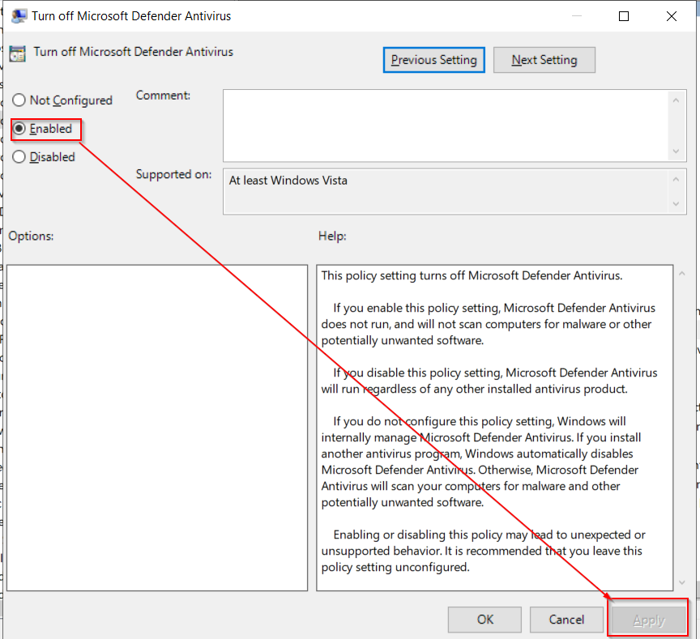Click "If you disable this policy setting" paragraph
This screenshot has height=639, width=700.
[489, 381]
